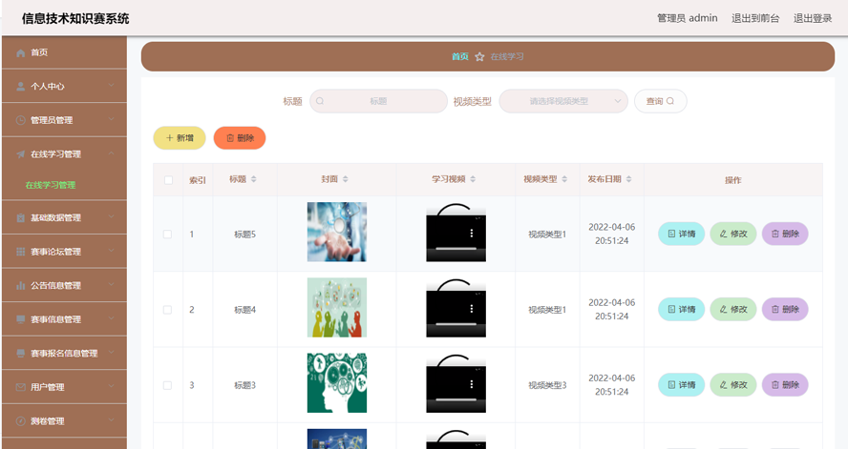Open the three-dot menu on 标题3 video

click(x=472, y=384)
